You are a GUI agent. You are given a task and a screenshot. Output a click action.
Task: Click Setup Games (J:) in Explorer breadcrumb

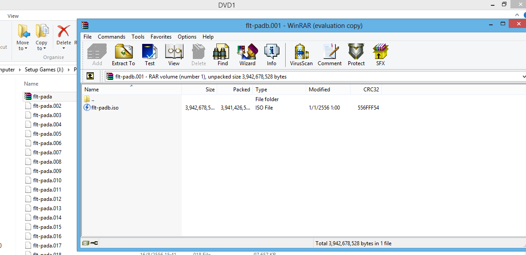(44, 70)
